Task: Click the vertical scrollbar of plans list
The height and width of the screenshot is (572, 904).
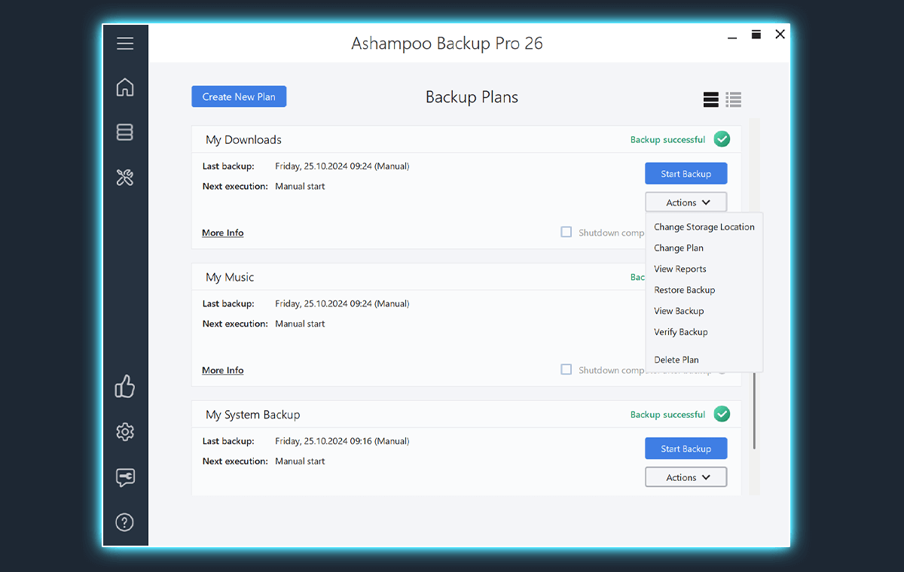Action: (x=754, y=406)
